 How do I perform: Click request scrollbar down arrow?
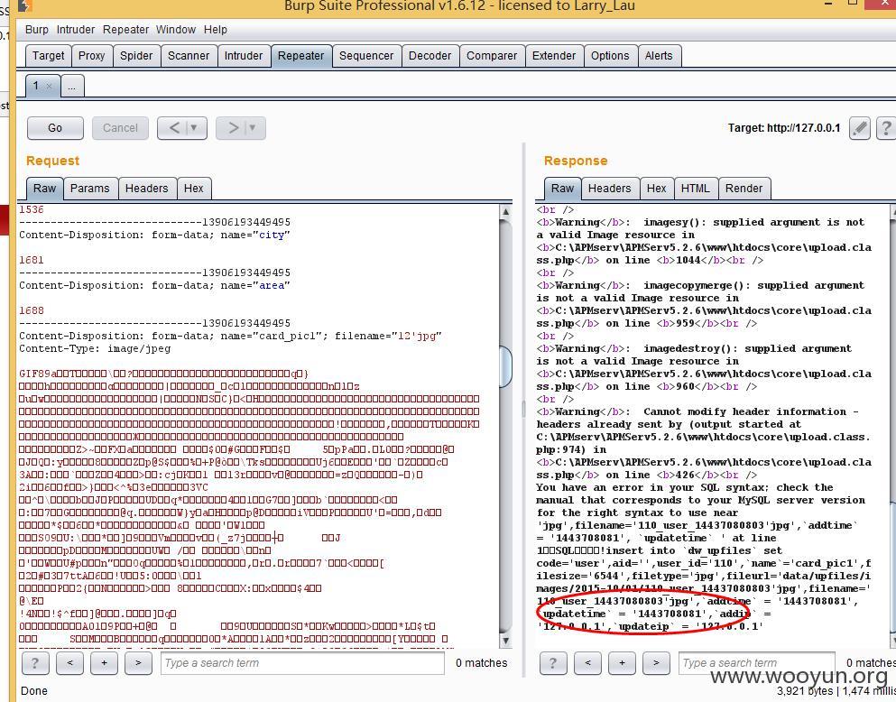pyautogui.click(x=505, y=641)
